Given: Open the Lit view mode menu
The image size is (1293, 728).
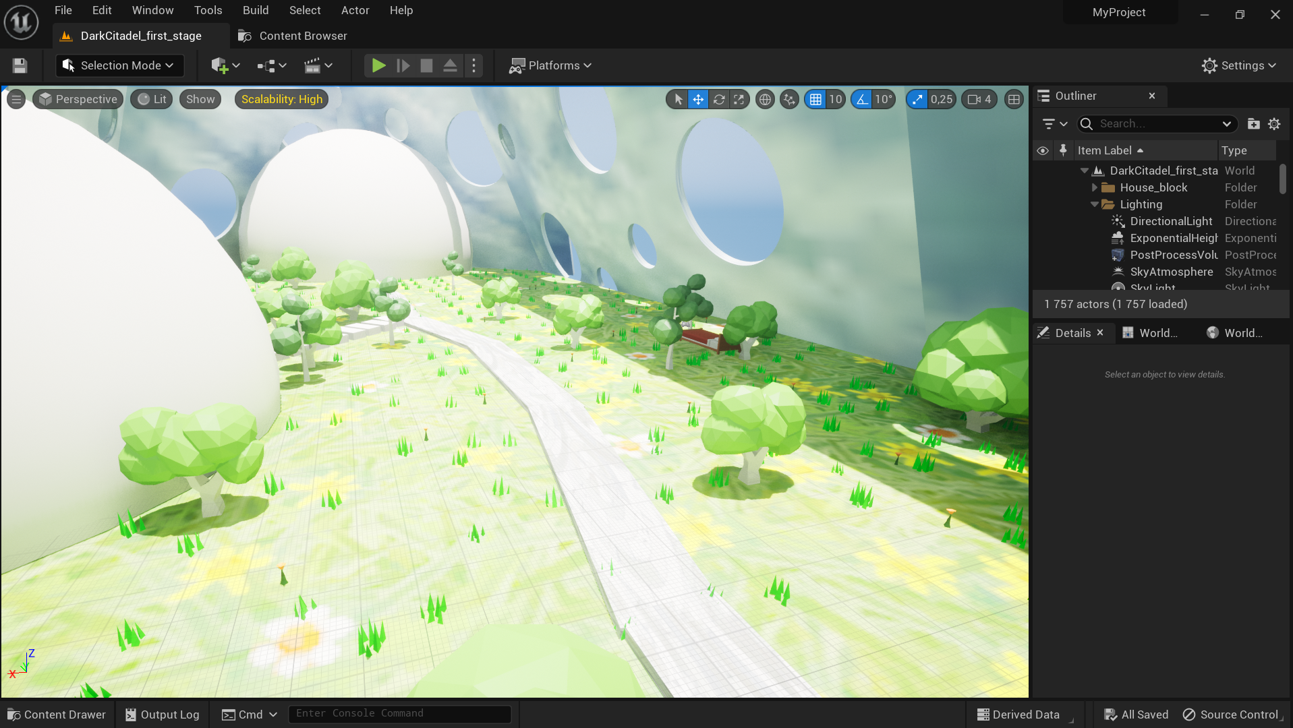Looking at the screenshot, I should [x=152, y=99].
